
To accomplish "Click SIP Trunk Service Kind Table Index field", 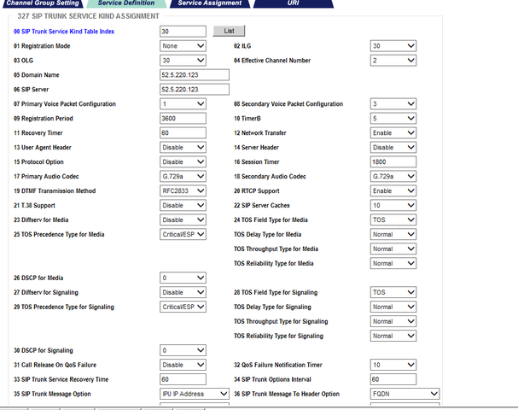I will [x=183, y=31].
